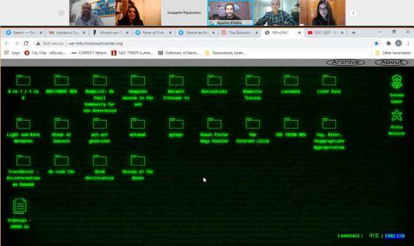Image resolution: width=414 pixels, height=246 pixels.
Task: Click the Chrome extensions puzzle icon
Action: pos(388,43)
